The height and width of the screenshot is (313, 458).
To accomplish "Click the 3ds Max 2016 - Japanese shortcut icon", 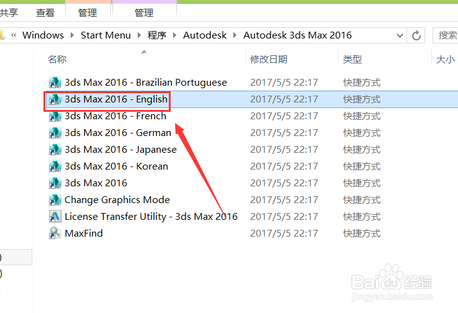I will point(55,149).
